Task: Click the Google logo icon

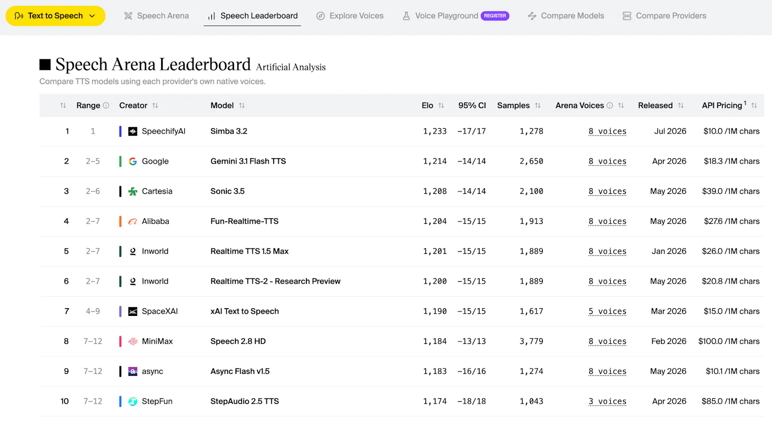Action: [133, 161]
